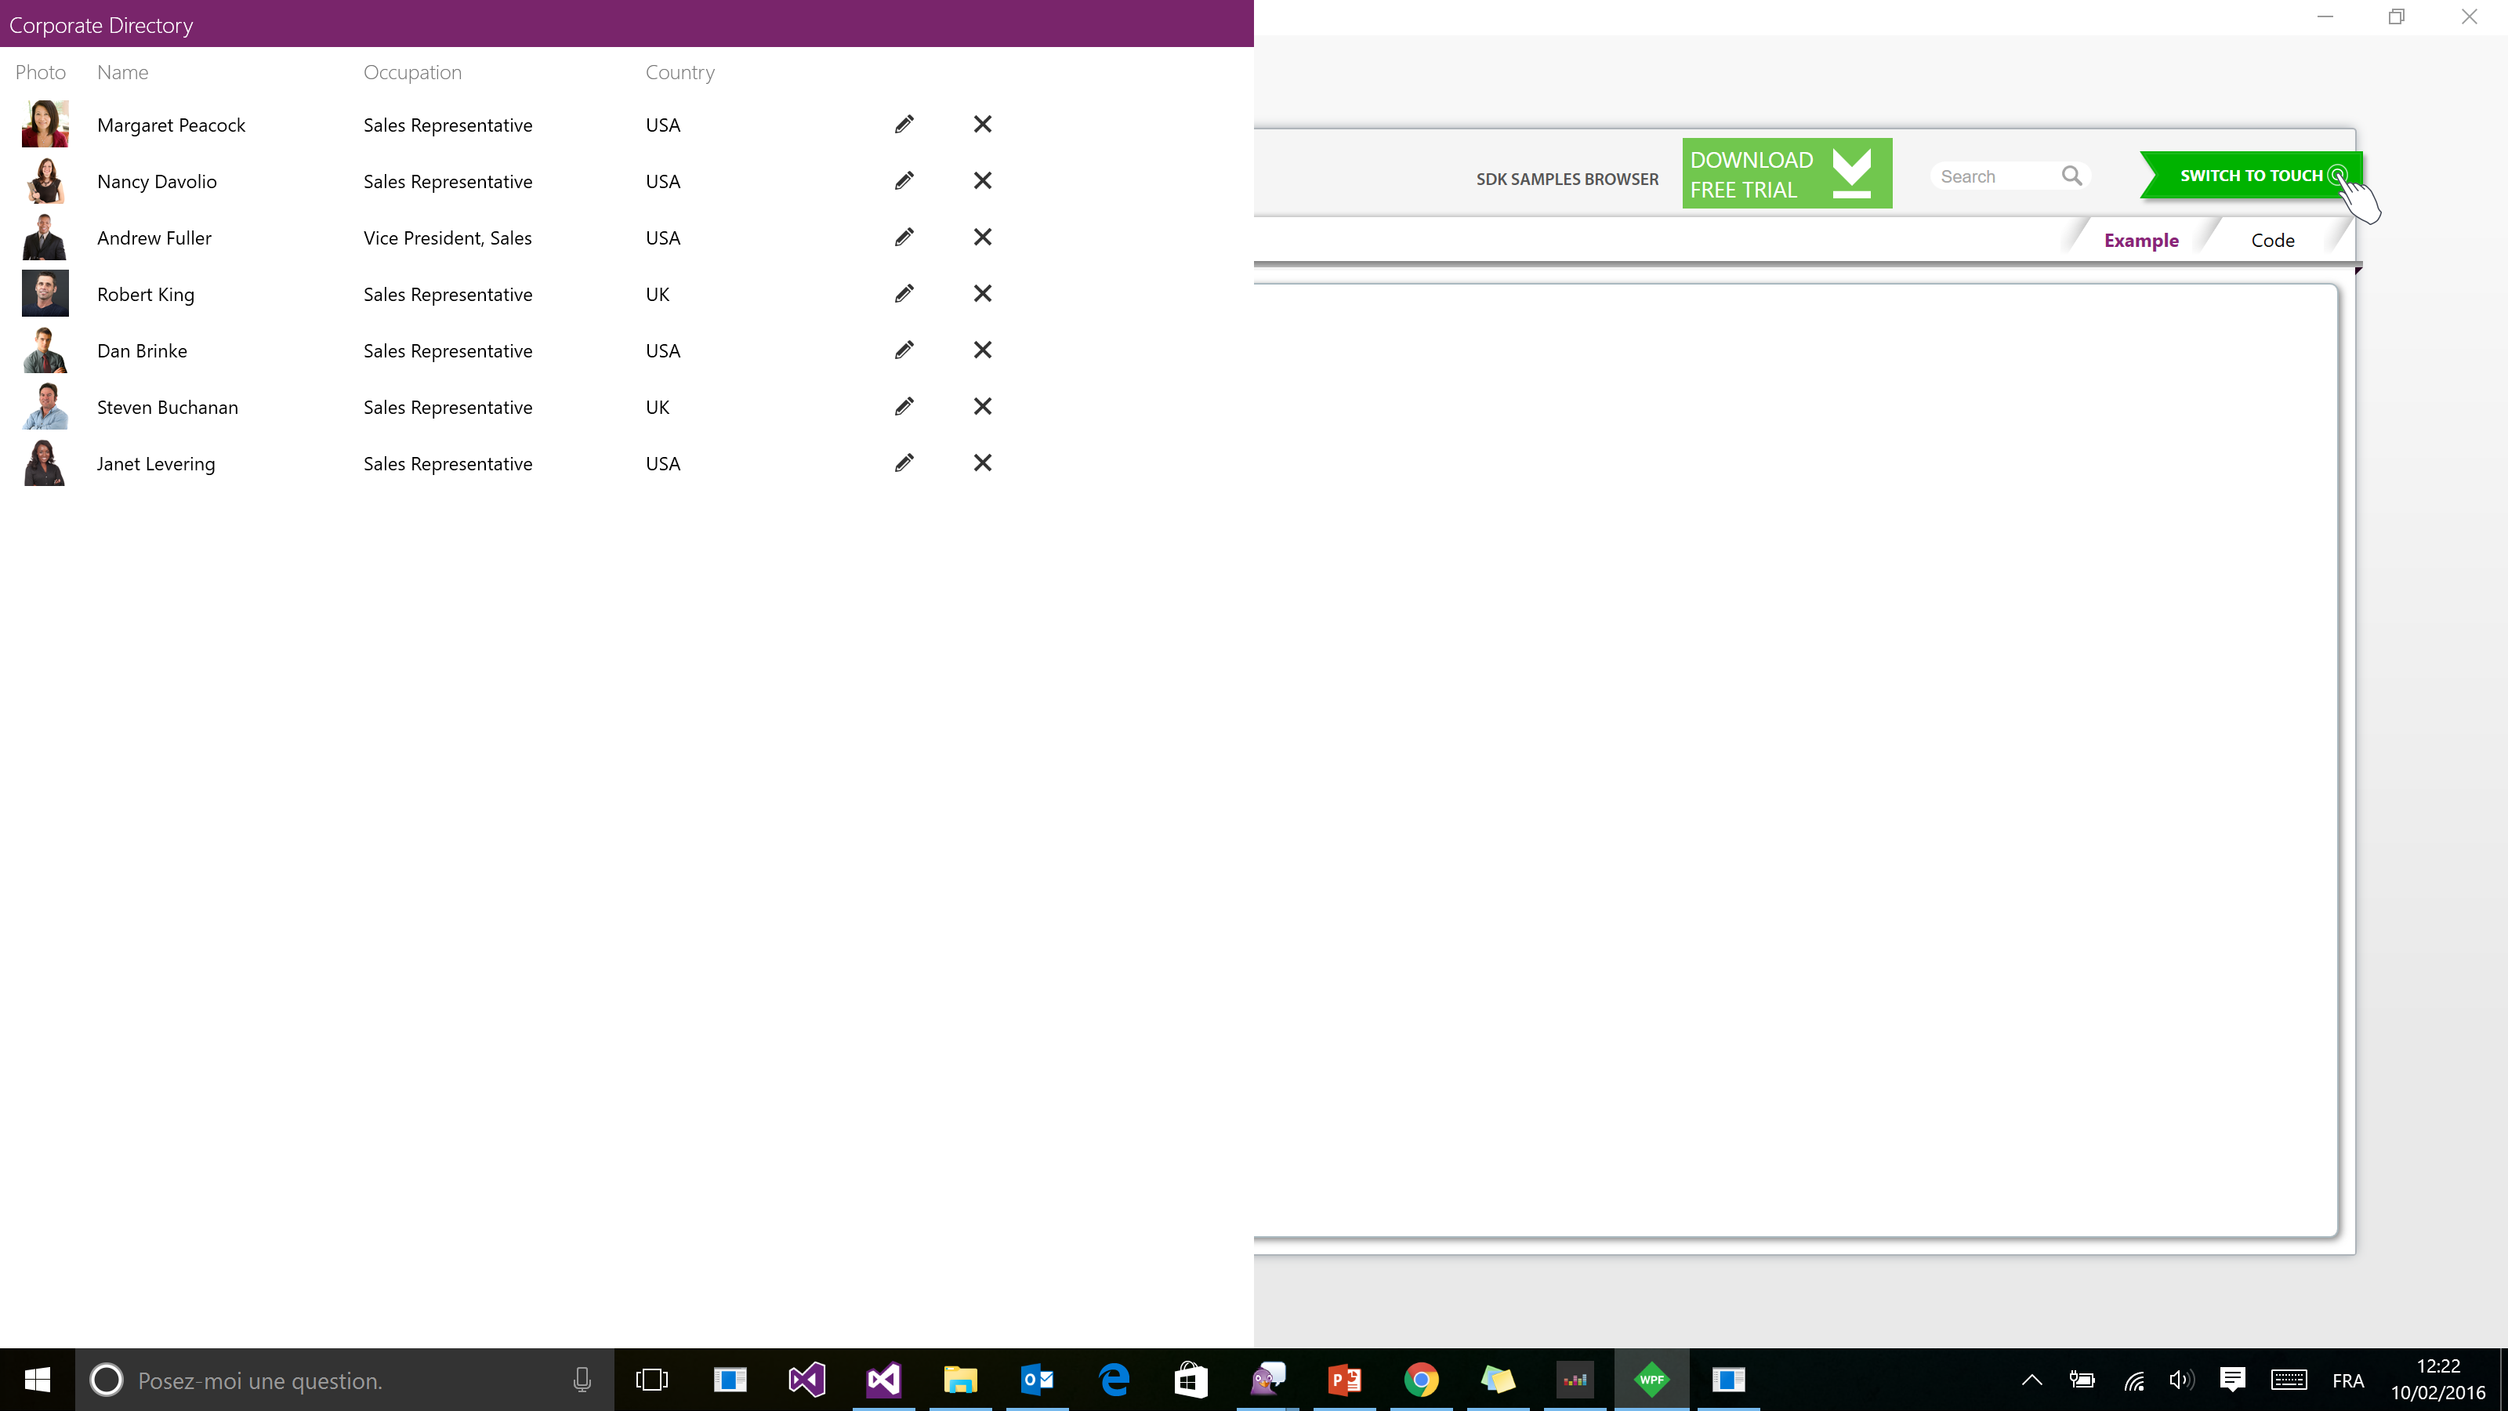Sort by the Occupation column header
This screenshot has width=2508, height=1411.
(x=411, y=73)
